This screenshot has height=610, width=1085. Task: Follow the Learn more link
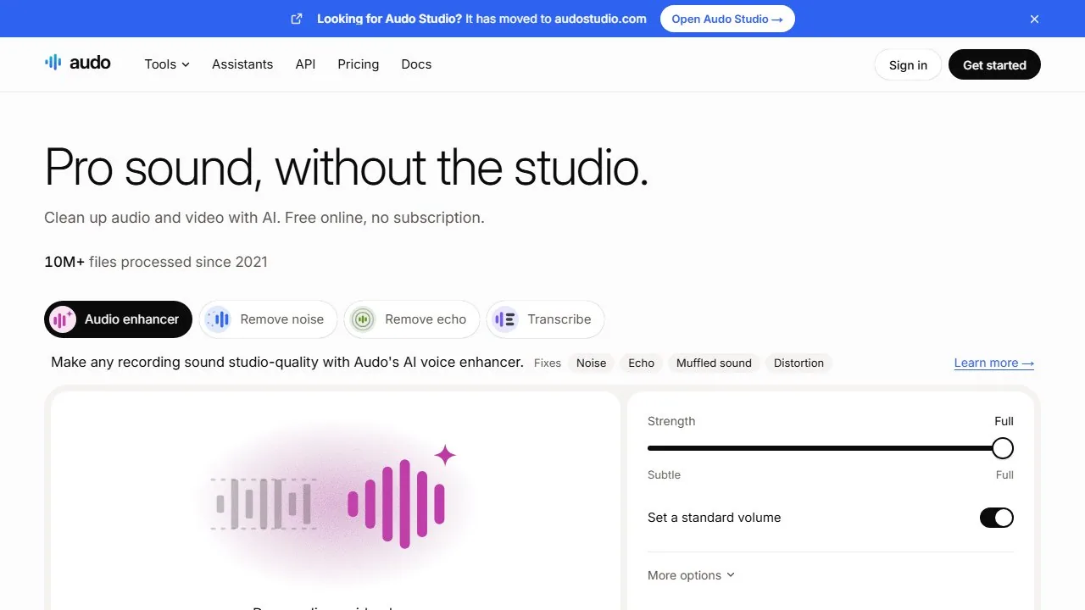(x=994, y=363)
